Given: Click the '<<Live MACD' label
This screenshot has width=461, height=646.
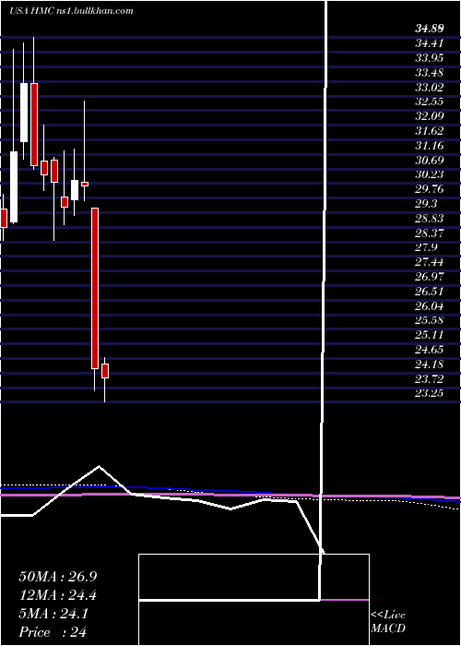Looking at the screenshot, I should (388, 622).
